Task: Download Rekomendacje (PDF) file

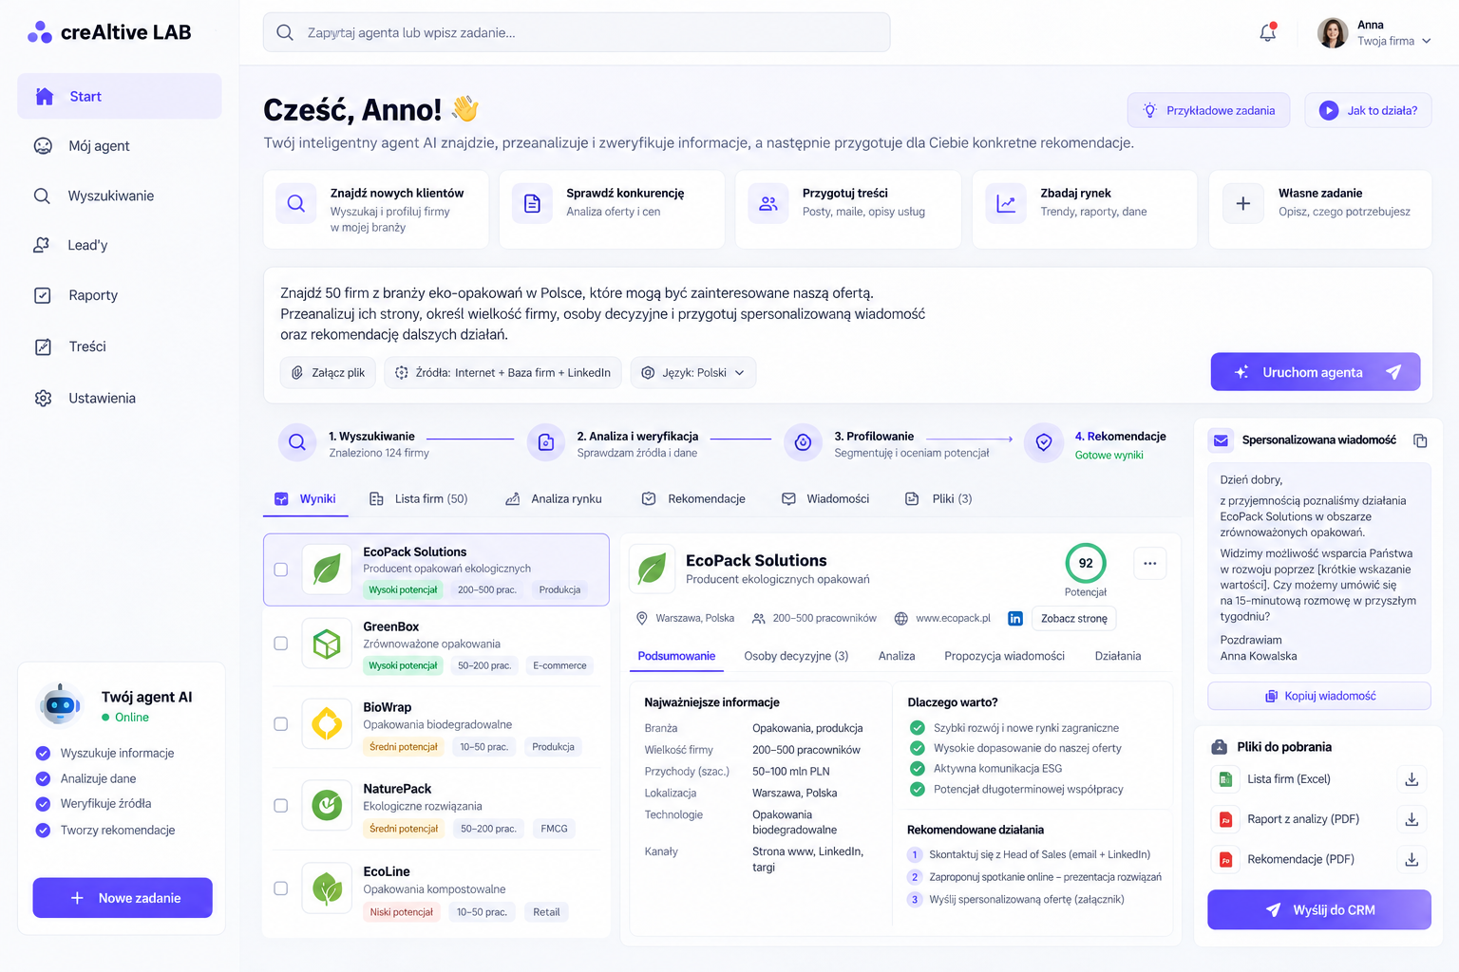Action: click(x=1412, y=859)
